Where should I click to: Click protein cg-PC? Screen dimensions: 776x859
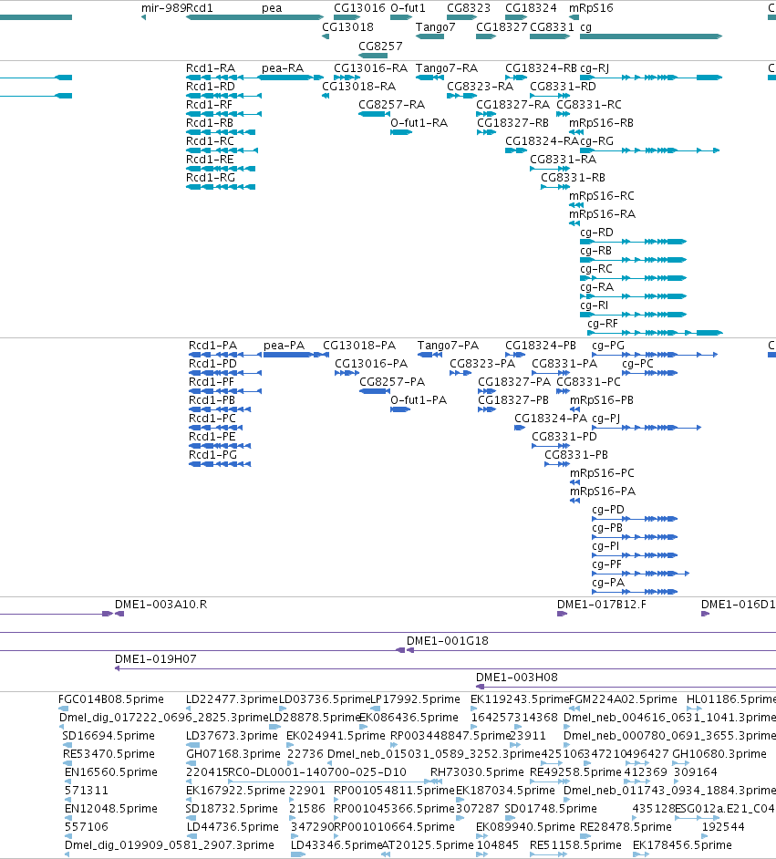coord(637,364)
